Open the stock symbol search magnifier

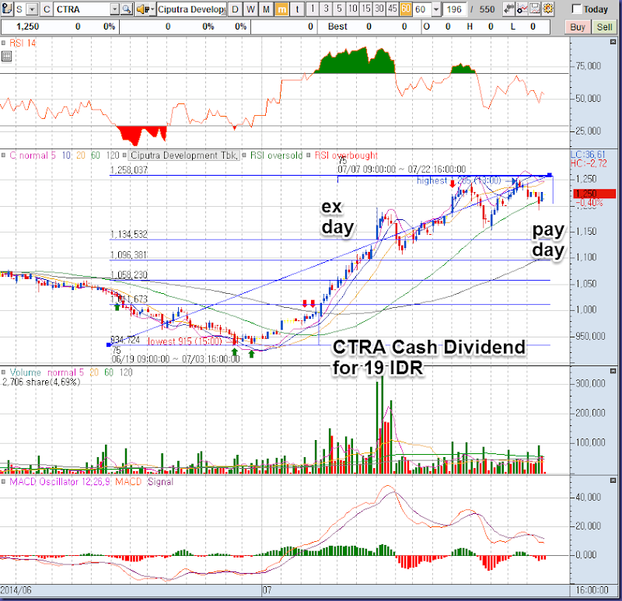(x=127, y=9)
